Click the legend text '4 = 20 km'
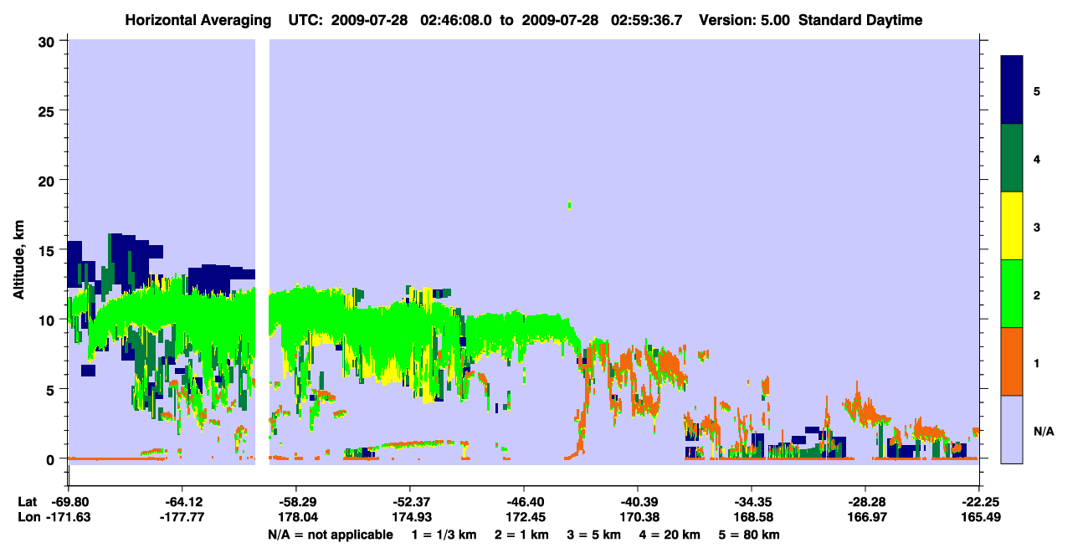 tap(671, 535)
